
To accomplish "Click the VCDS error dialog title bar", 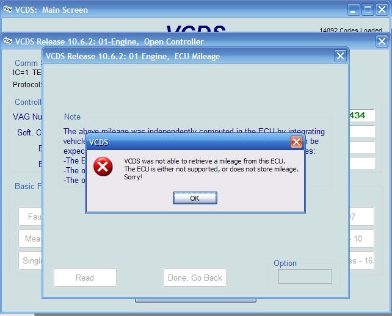I will click(187, 142).
